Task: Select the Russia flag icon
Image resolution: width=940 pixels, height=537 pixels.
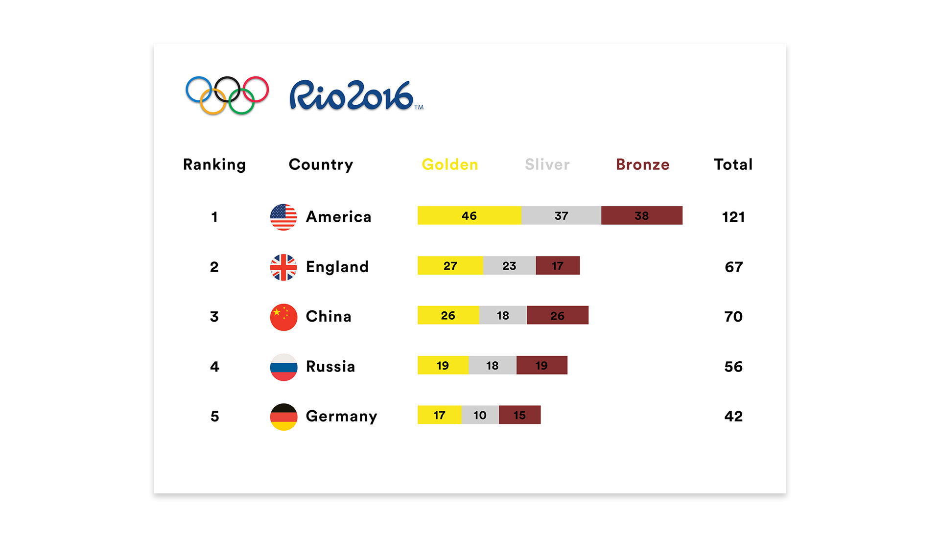Action: click(x=283, y=367)
